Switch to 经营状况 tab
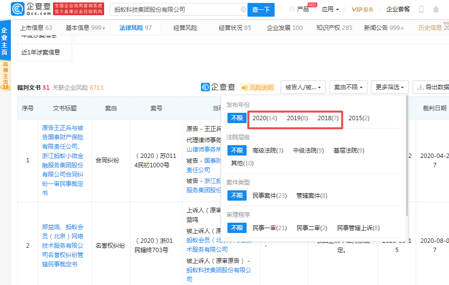Viewport: 449px width, 285px height. click(235, 28)
